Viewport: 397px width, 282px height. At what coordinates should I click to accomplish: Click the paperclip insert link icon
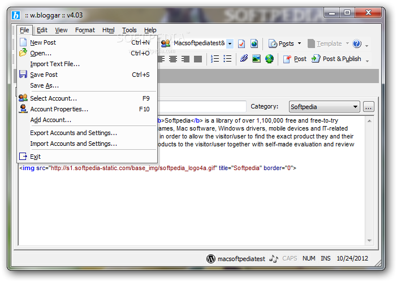pyautogui.click(x=244, y=59)
